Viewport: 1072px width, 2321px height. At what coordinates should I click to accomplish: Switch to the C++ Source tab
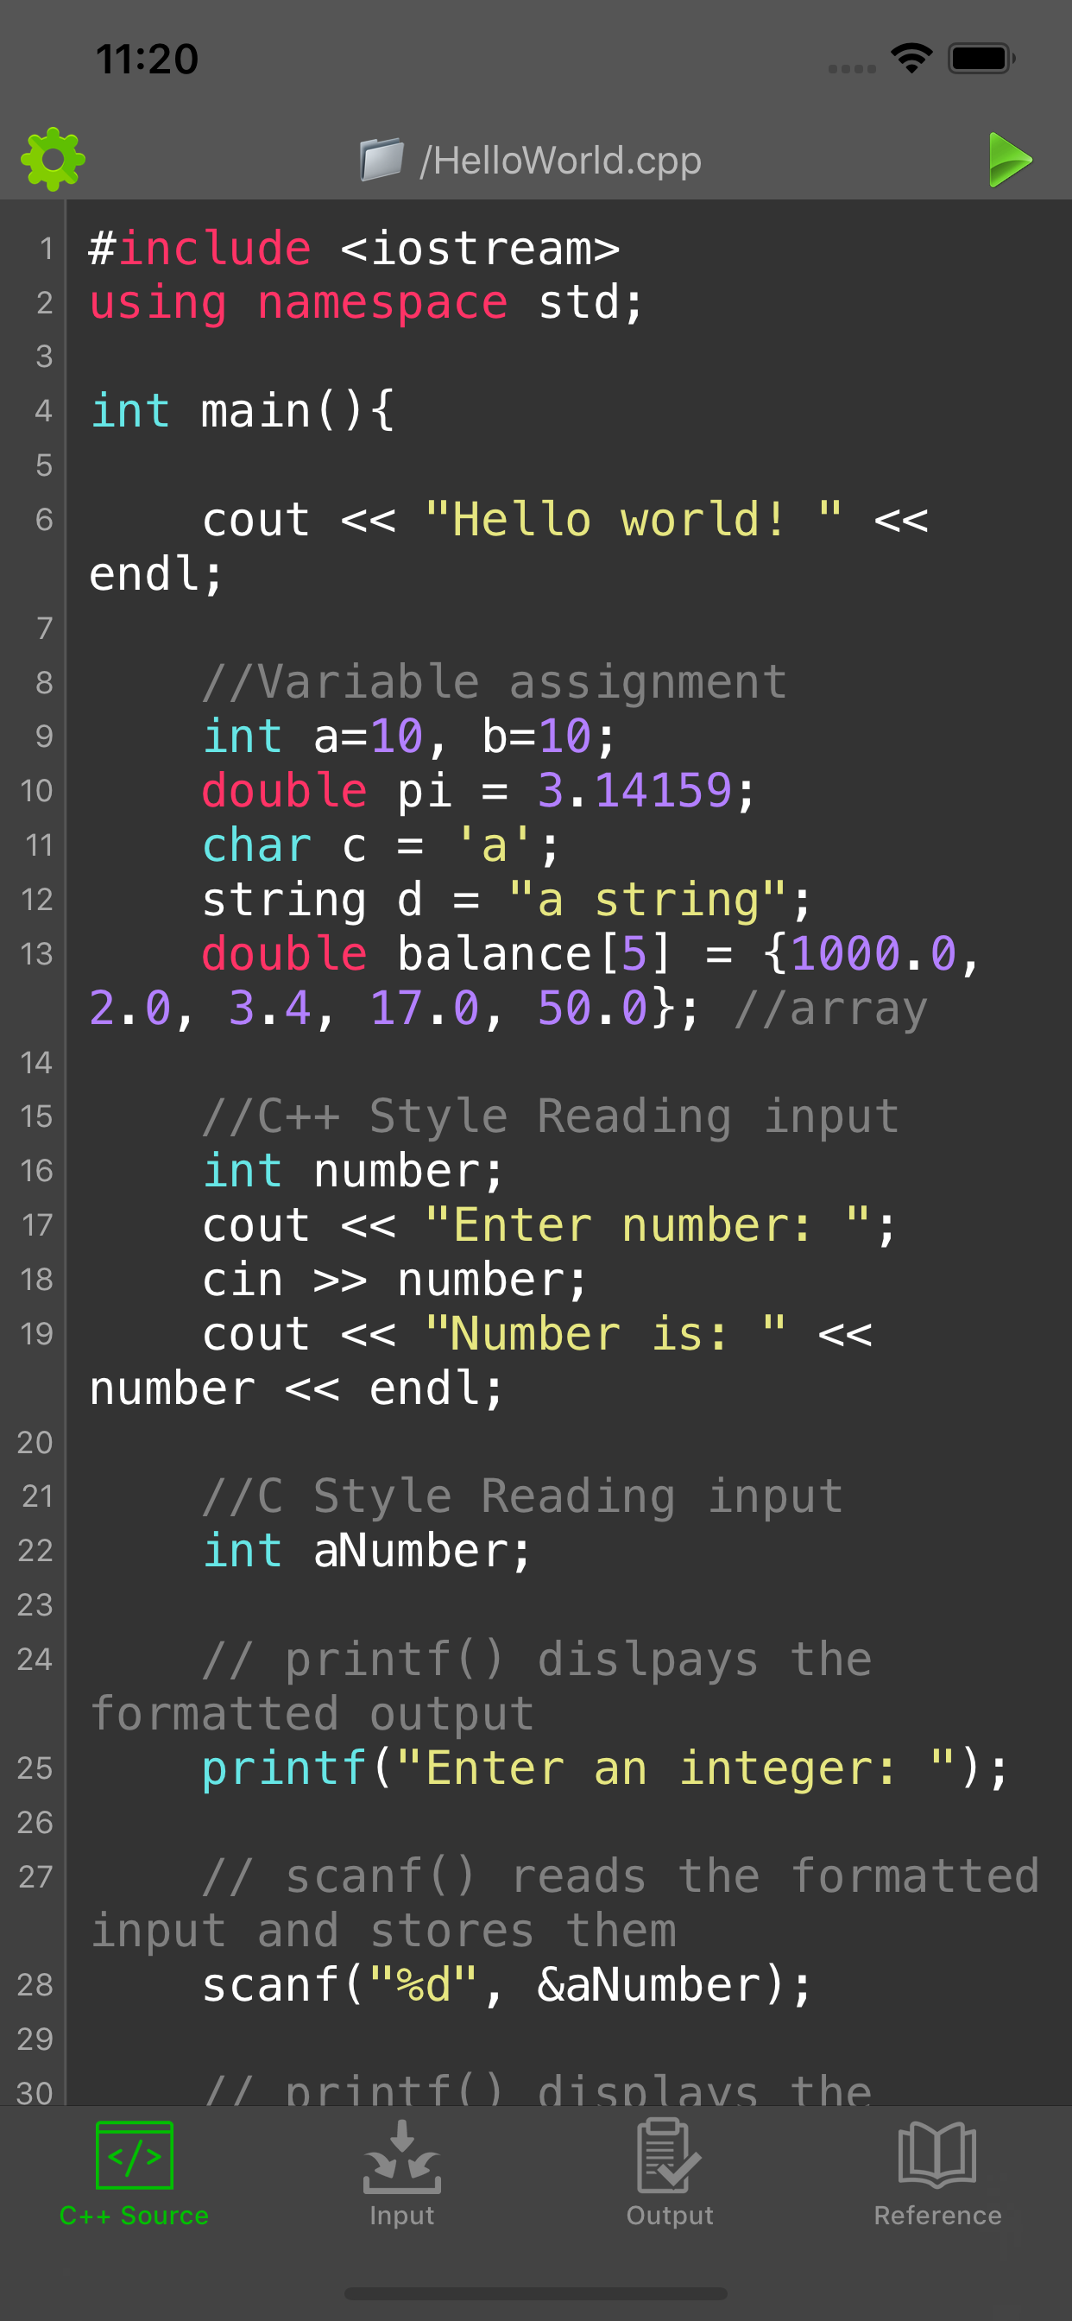pos(135,2174)
